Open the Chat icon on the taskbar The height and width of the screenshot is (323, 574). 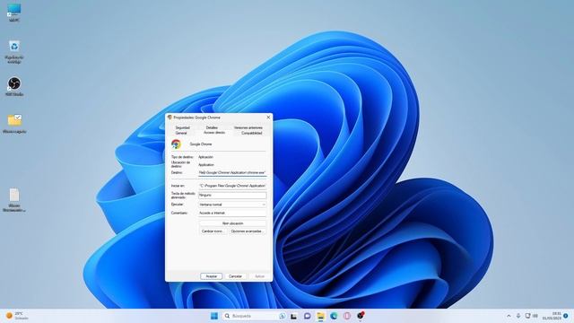point(307,316)
